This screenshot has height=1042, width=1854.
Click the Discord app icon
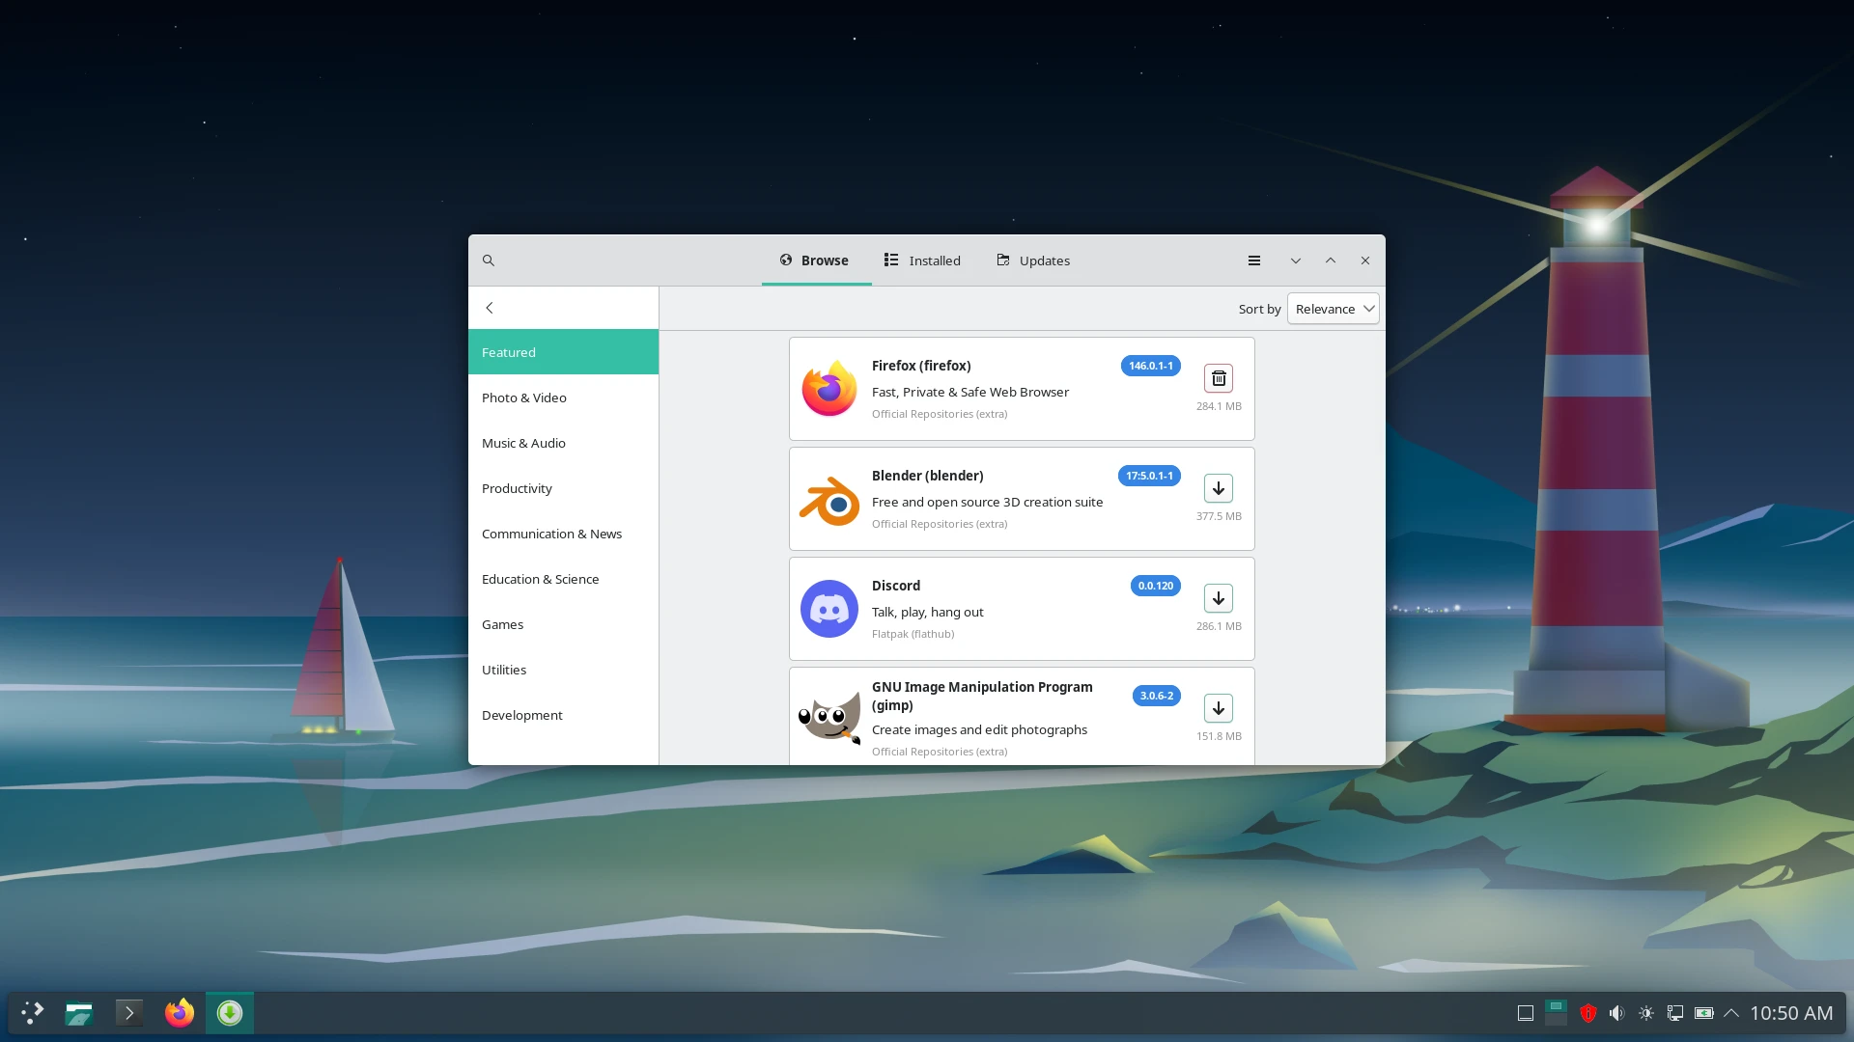pyautogui.click(x=829, y=609)
